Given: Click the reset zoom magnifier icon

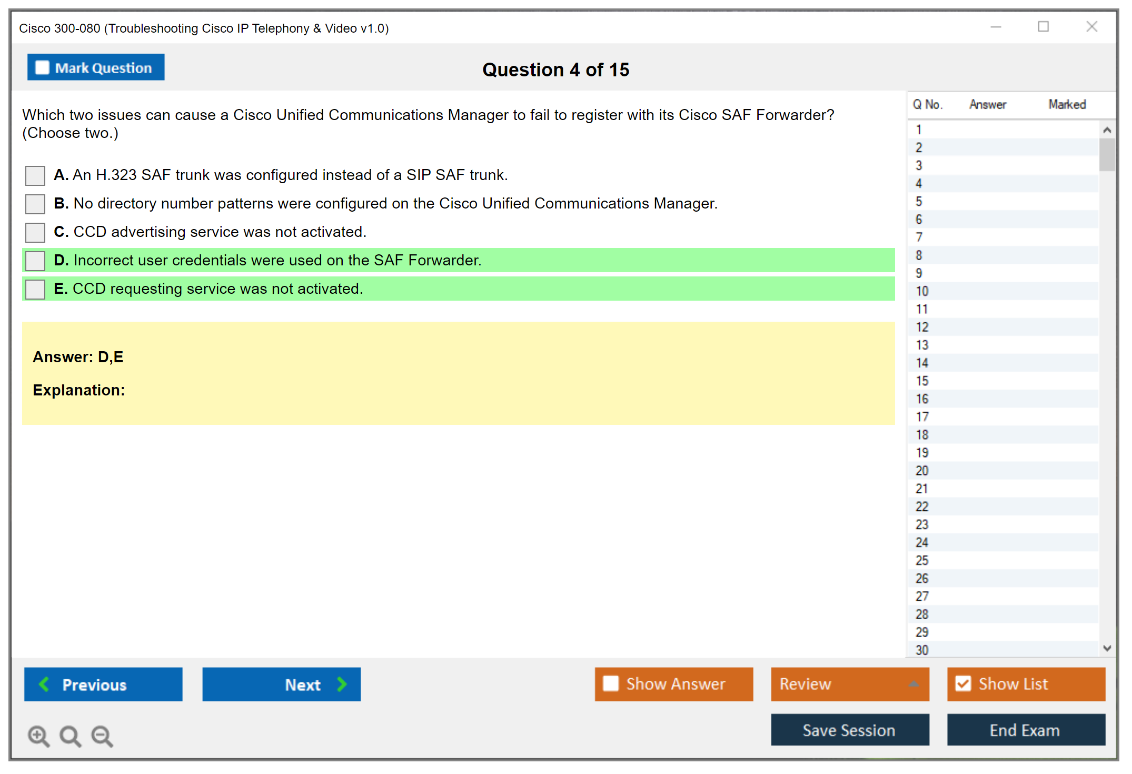Looking at the screenshot, I should click(x=70, y=736).
